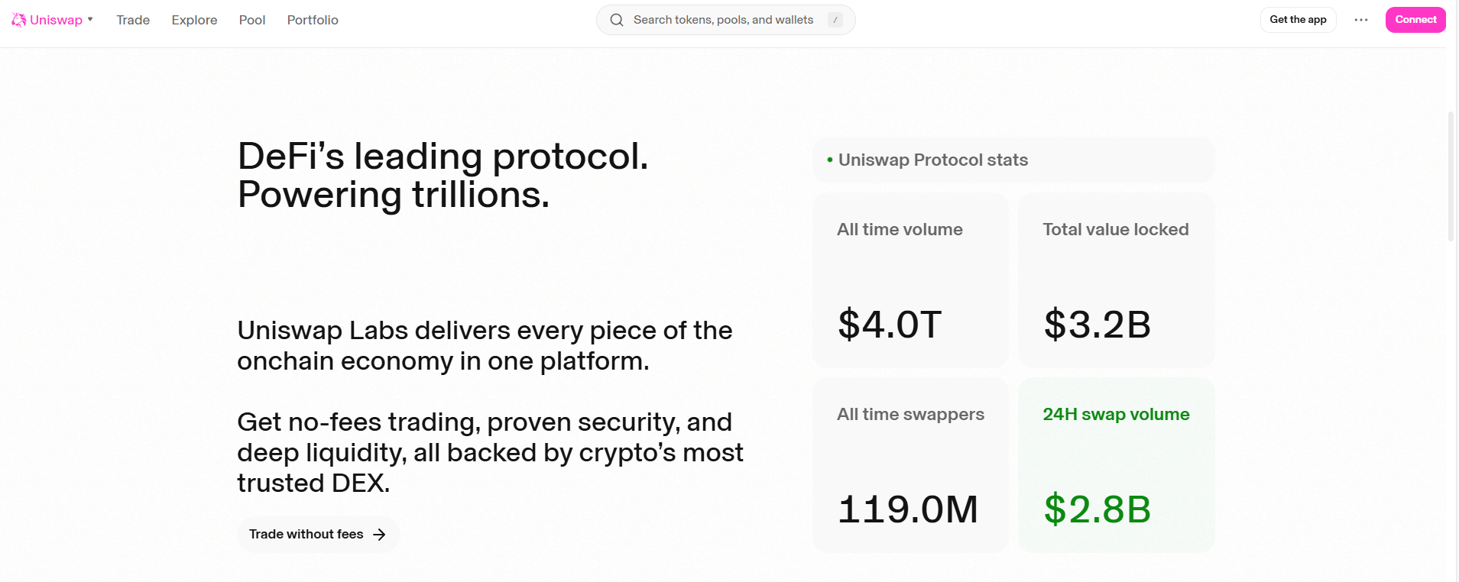Click the magnifying glass search icon
1459x582 pixels.
(617, 20)
